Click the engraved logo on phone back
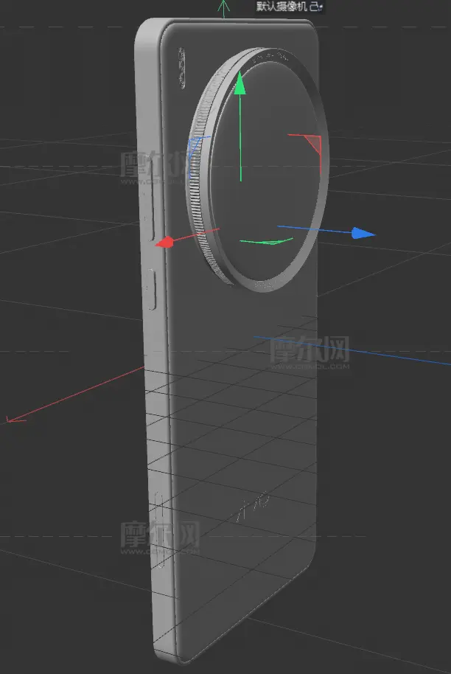451x674 pixels. tap(254, 509)
